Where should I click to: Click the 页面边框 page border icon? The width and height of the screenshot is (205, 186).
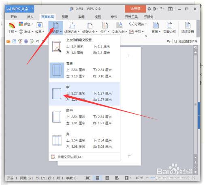pos(169,25)
